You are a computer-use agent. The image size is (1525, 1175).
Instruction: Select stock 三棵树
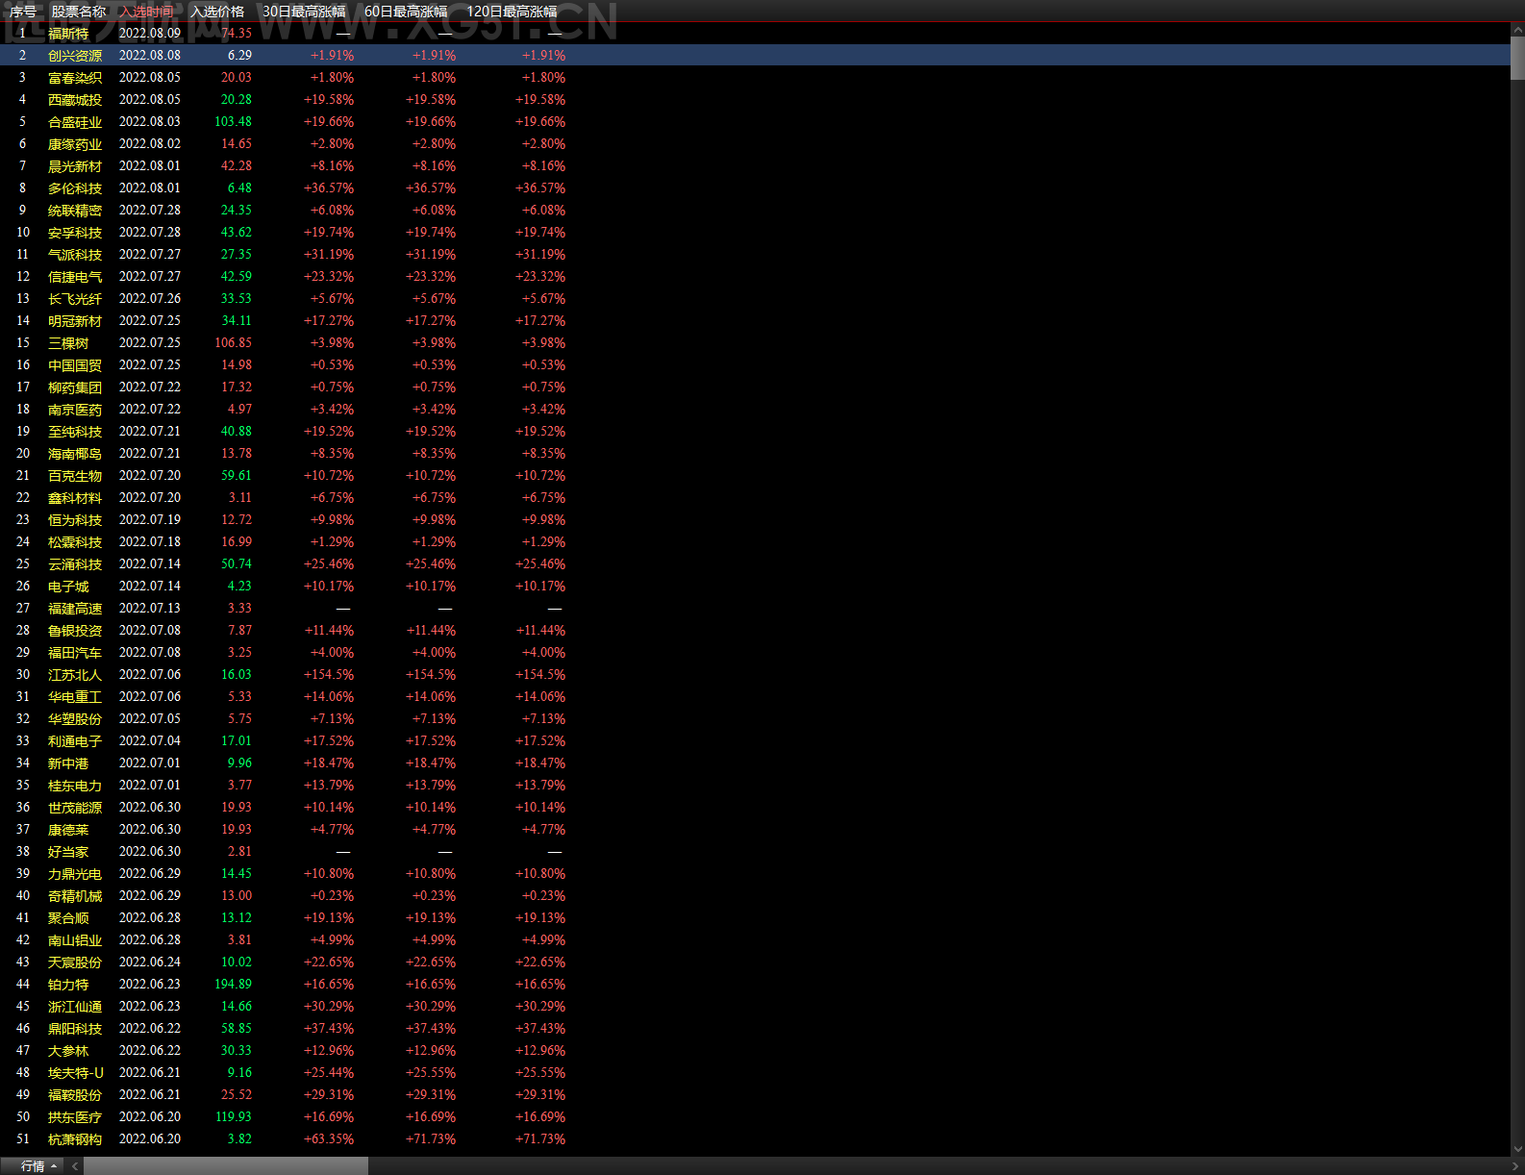point(68,343)
